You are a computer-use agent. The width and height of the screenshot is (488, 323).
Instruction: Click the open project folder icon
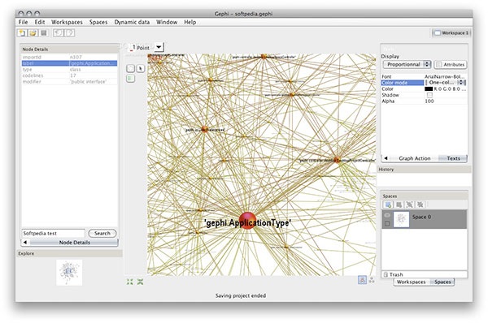[33, 32]
